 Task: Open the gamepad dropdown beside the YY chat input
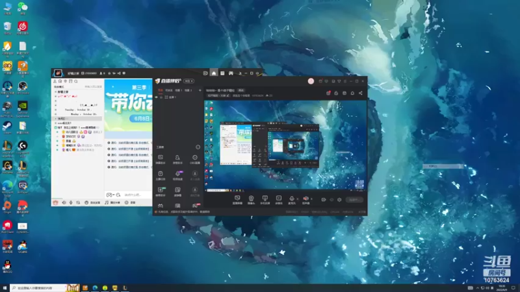110,195
